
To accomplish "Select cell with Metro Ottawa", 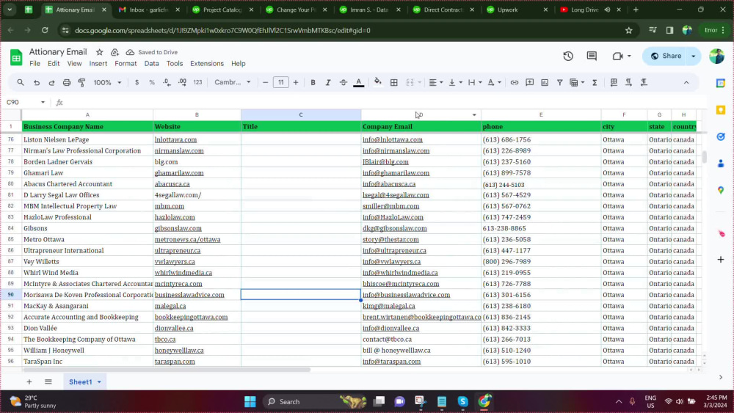I will click(87, 239).
